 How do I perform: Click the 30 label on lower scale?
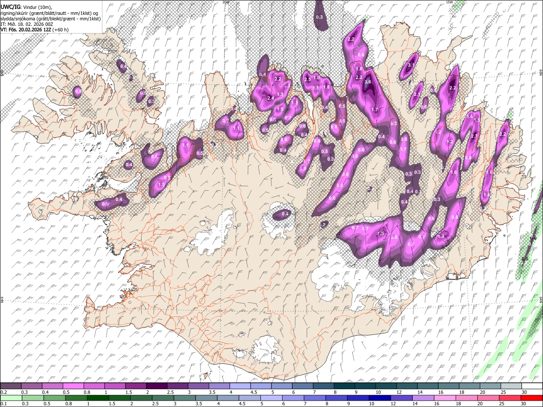coord(524,404)
